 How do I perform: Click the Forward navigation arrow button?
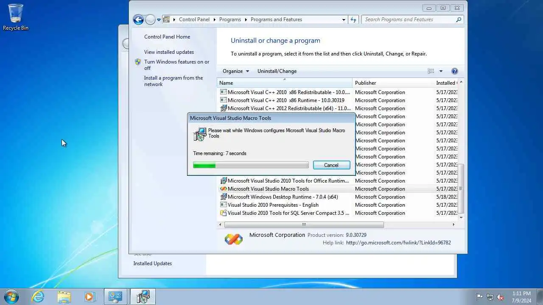150,19
